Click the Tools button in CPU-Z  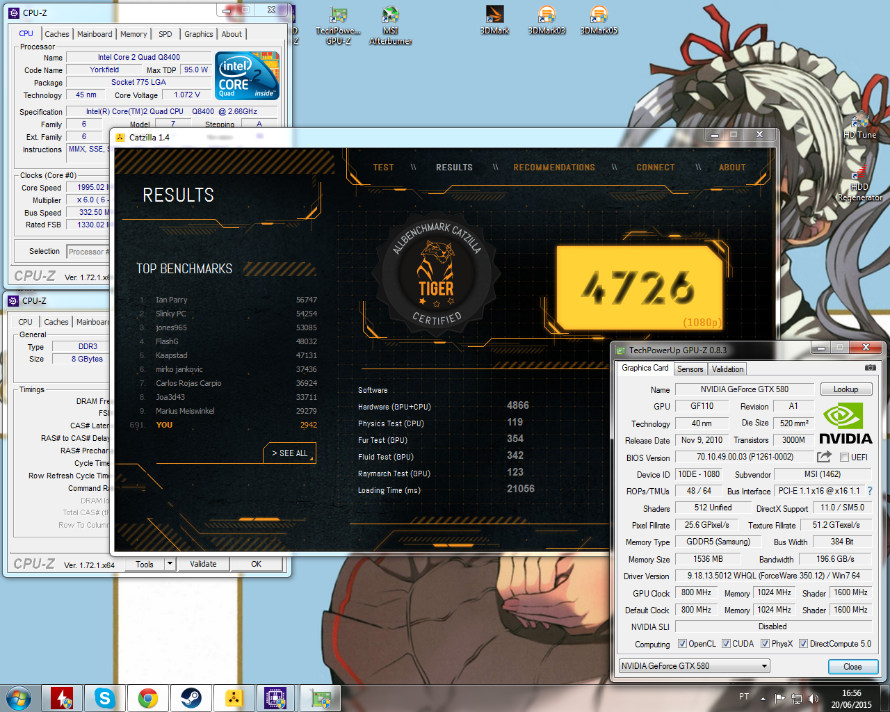coord(145,564)
